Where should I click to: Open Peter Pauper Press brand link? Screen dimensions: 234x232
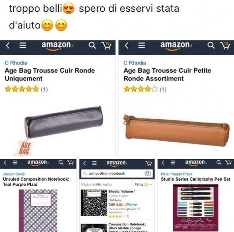tap(176, 174)
